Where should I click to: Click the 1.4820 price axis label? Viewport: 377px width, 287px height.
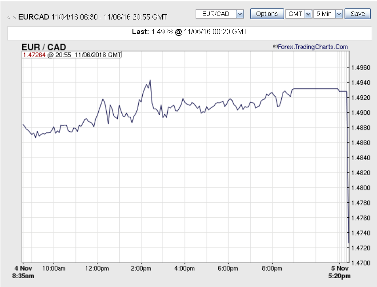pos(361,173)
